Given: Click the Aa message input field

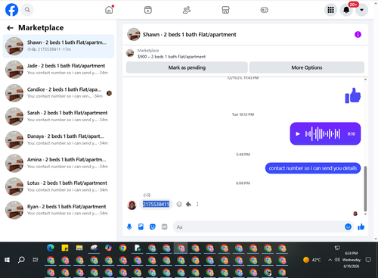Looking at the screenshot, I should click(259, 226).
